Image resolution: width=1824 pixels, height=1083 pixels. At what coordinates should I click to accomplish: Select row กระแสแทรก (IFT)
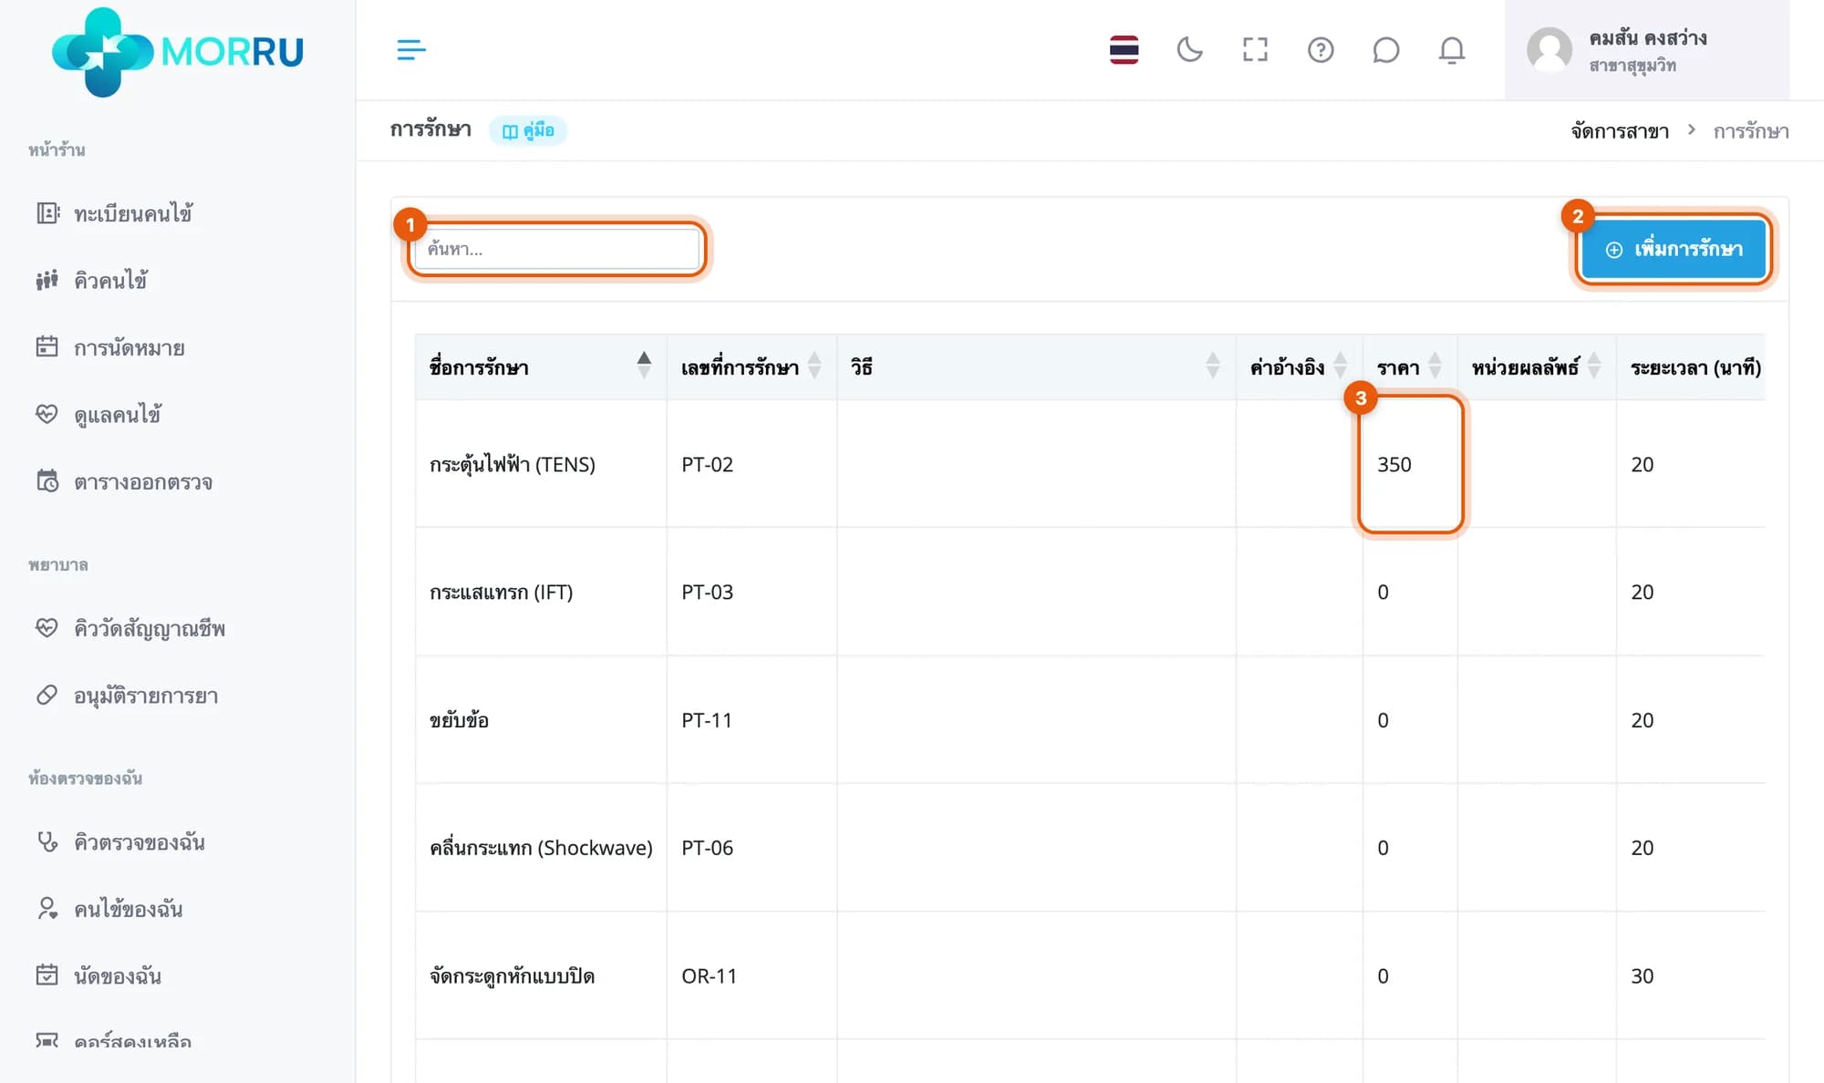pyautogui.click(x=1090, y=592)
